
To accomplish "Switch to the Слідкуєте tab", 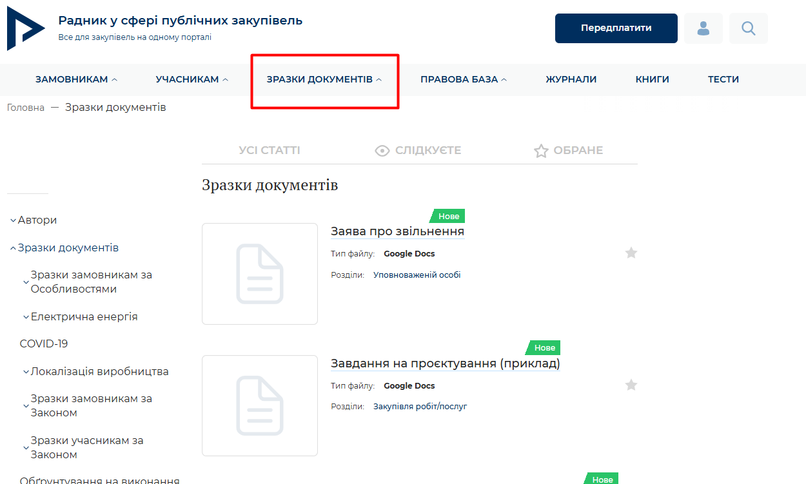I will (418, 151).
